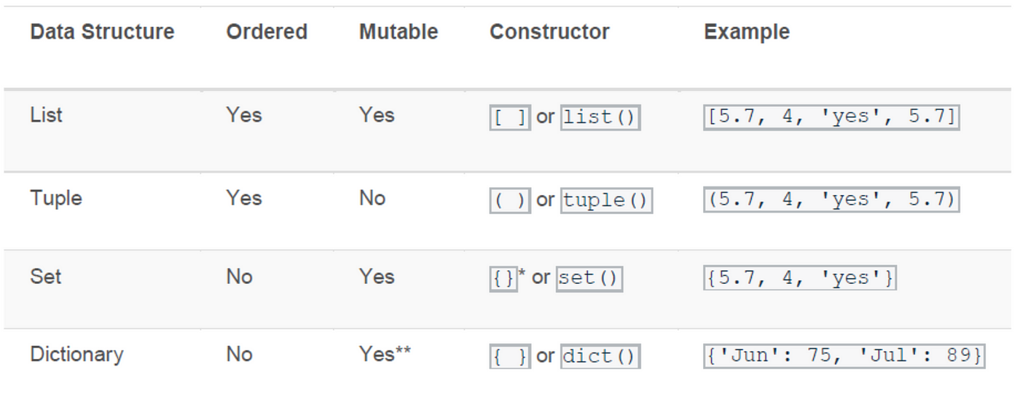Click the Ordered column header
Screen dimensions: 1020x407
(267, 32)
